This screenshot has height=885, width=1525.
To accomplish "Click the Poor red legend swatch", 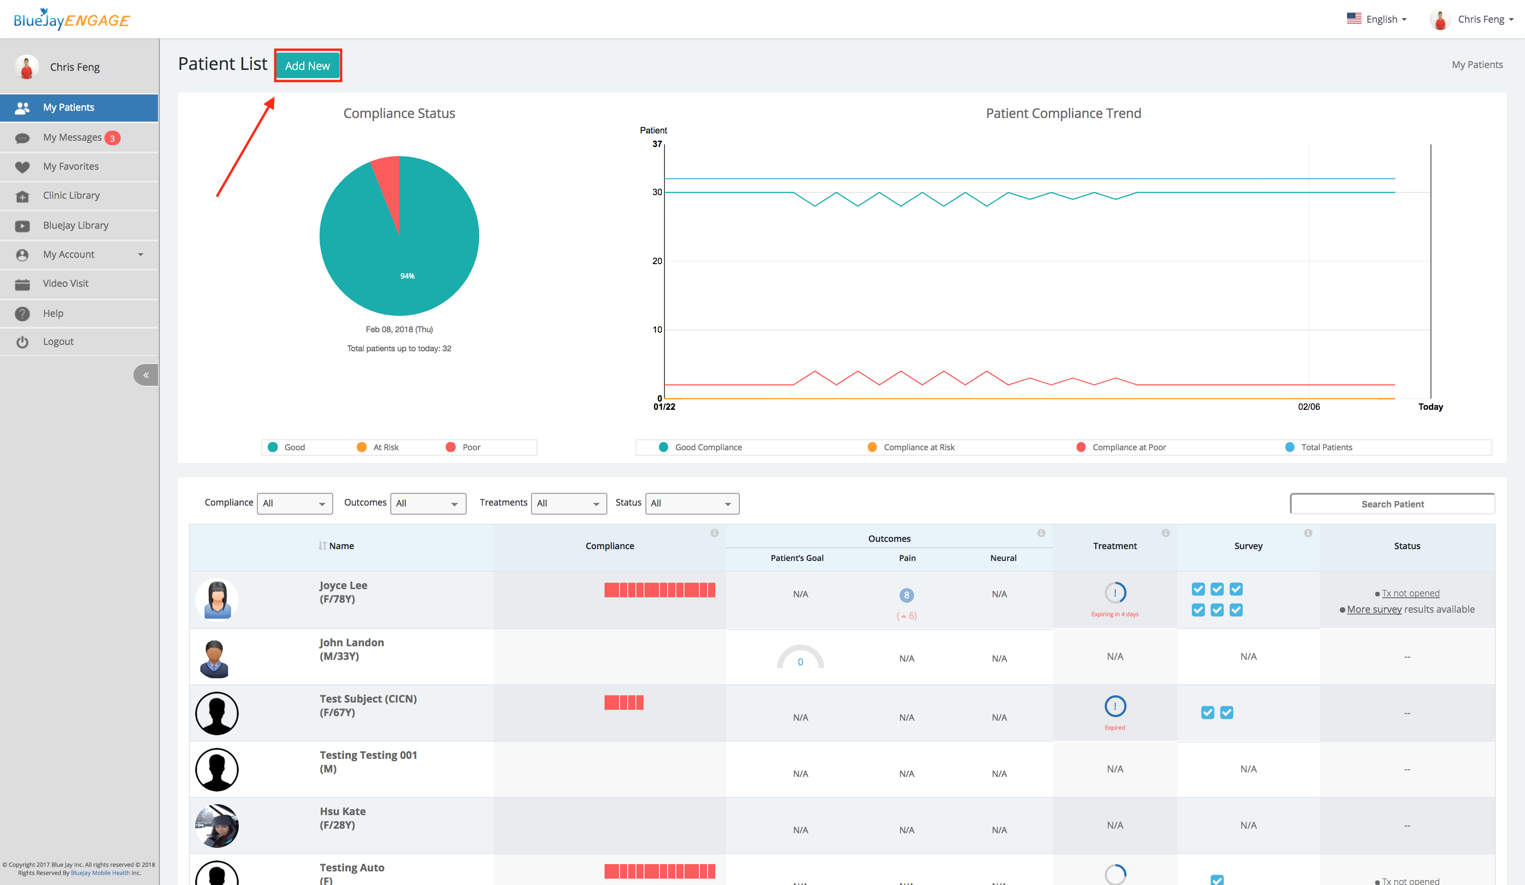I will [x=450, y=447].
